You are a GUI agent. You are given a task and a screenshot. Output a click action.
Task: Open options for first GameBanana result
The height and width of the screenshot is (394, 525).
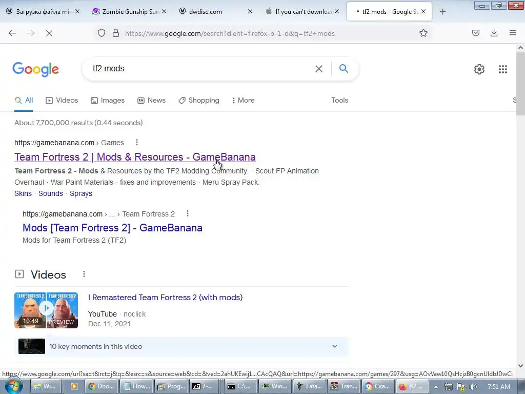pyautogui.click(x=136, y=143)
